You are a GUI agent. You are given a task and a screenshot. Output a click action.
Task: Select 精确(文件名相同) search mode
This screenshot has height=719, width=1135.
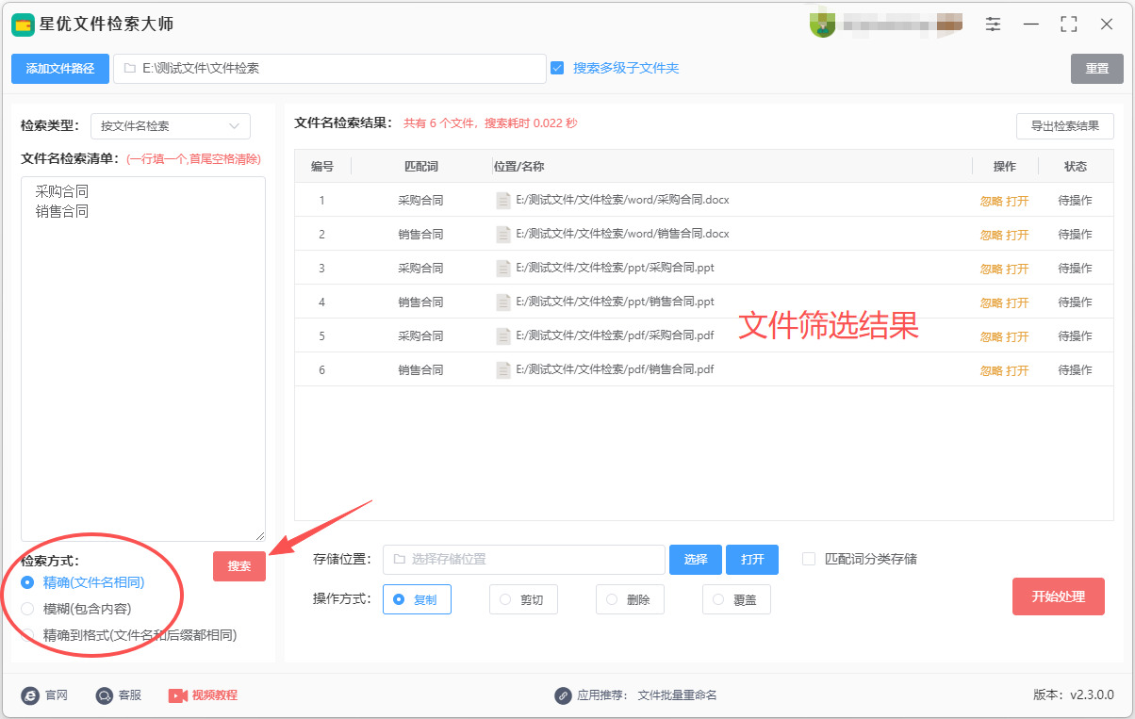(x=27, y=582)
